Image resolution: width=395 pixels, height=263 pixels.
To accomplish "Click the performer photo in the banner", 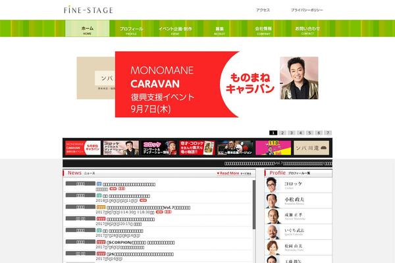I will (299, 78).
